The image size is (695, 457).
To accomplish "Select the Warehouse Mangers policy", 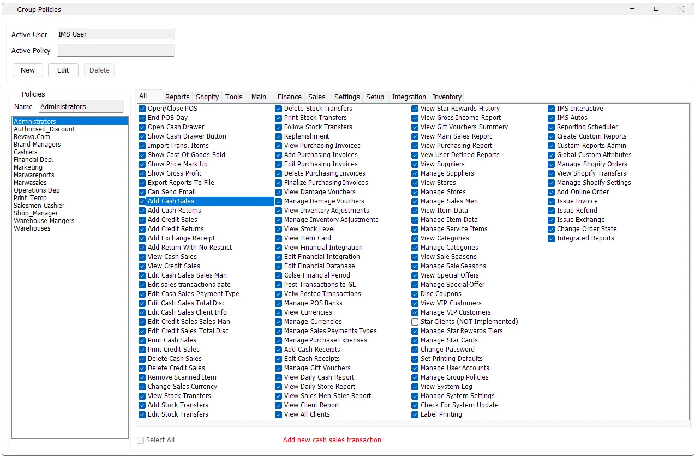I will [x=70, y=221].
